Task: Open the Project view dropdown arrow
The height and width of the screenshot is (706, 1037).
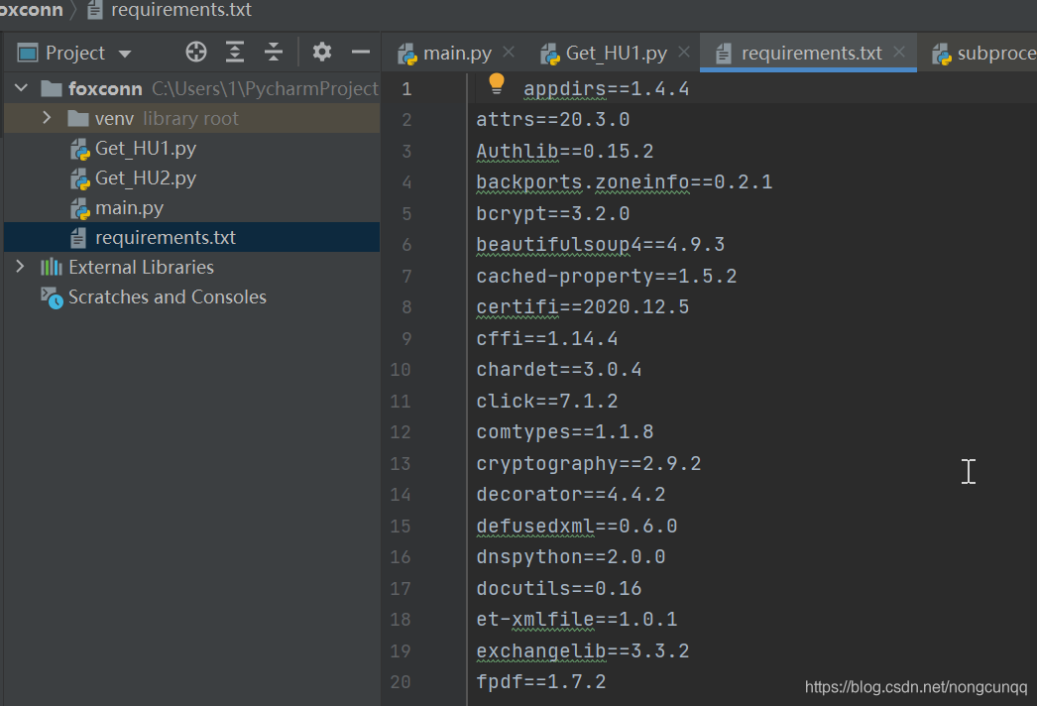Action: click(x=124, y=54)
